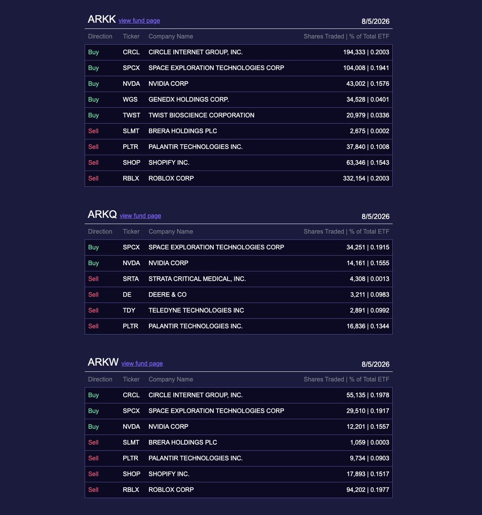Image resolution: width=482 pixels, height=515 pixels.
Task: Click the Ticker column header in ARKQ
Action: (131, 232)
